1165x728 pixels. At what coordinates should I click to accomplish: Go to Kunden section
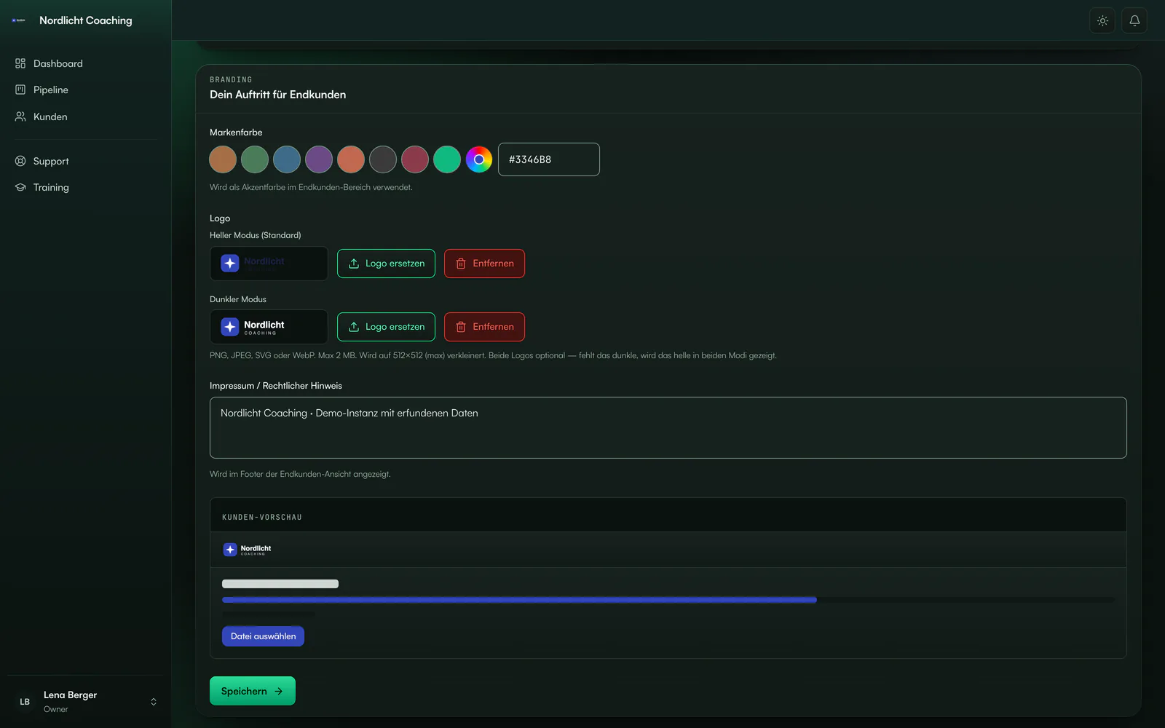(x=86, y=116)
